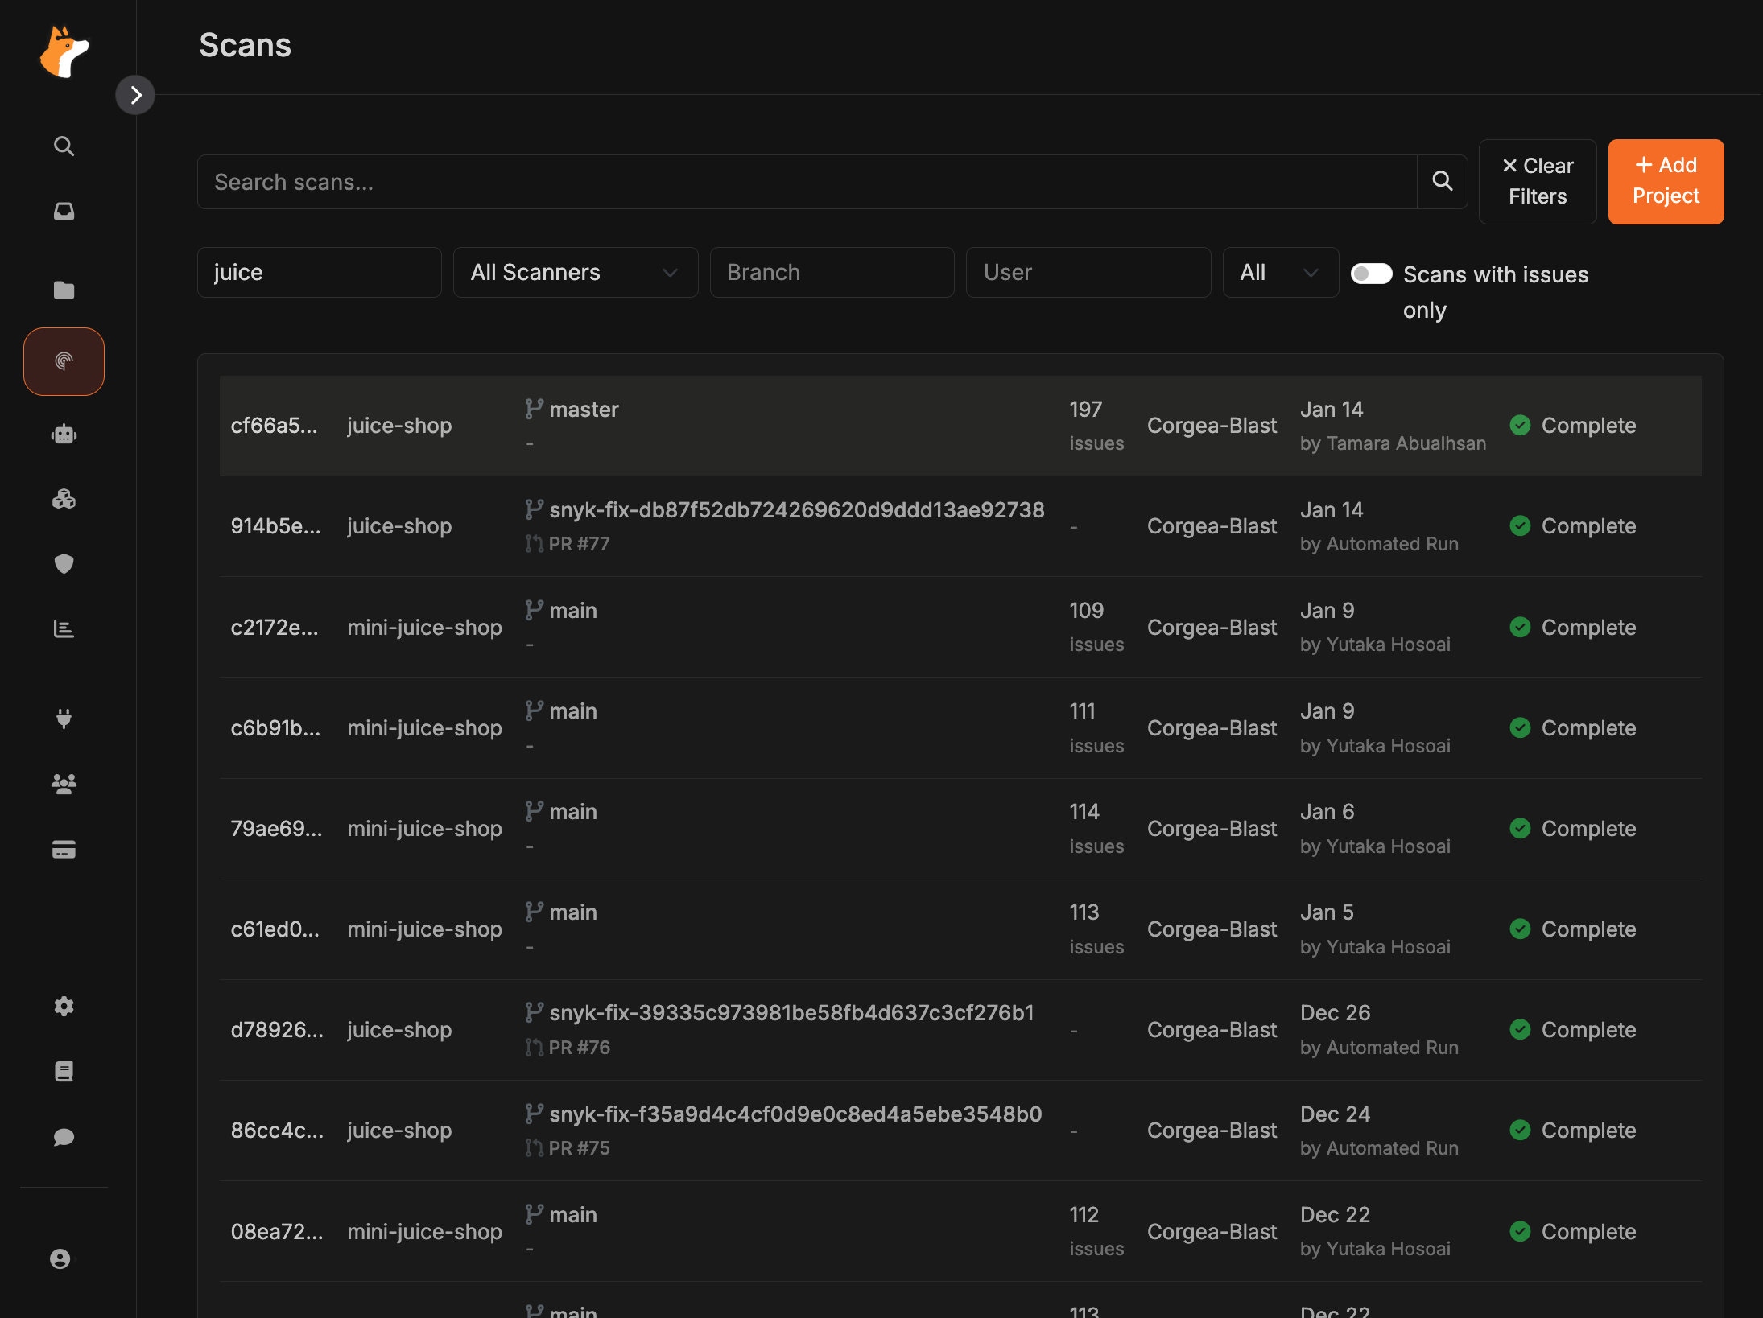Click the Scans page heading
The height and width of the screenshot is (1318, 1763).
pyautogui.click(x=245, y=45)
